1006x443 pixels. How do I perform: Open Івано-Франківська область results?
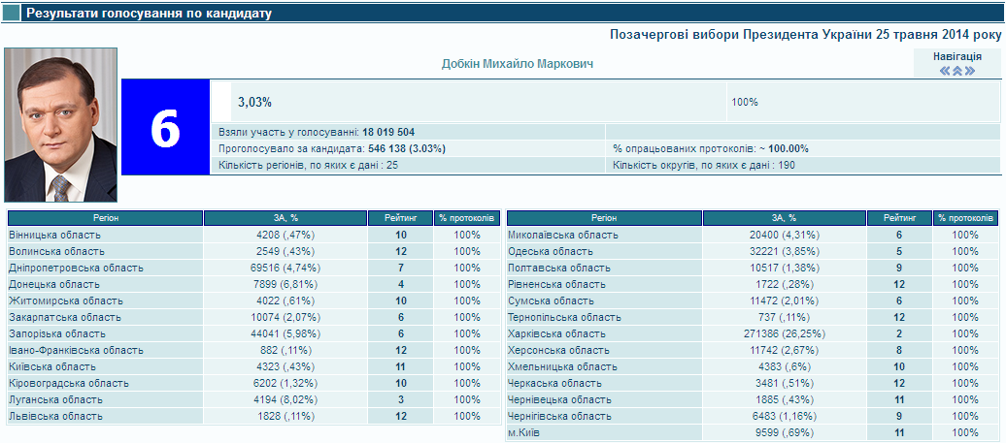(x=76, y=350)
